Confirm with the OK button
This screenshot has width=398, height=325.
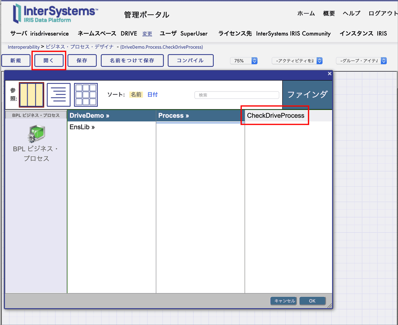tap(312, 301)
